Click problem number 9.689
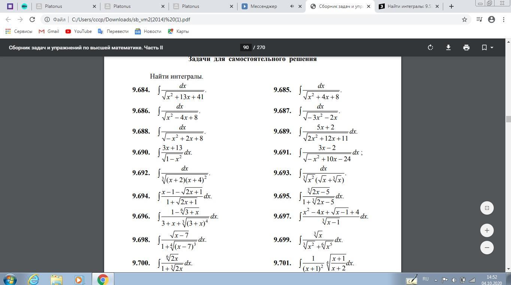 282,132
